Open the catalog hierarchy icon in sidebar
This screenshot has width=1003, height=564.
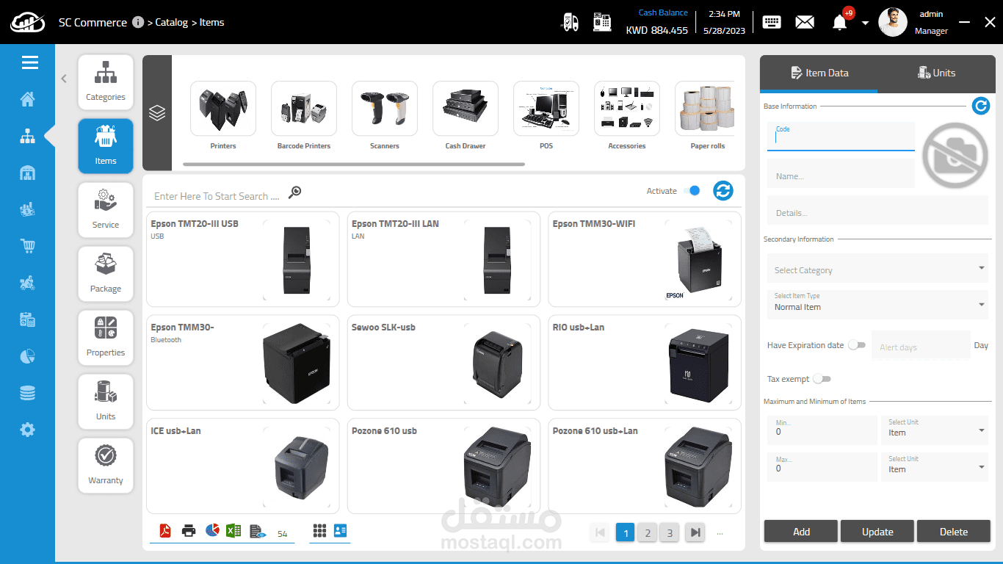tap(28, 136)
